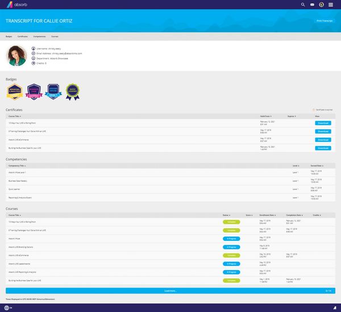Click 'Absorb Infuse Level 1' competency row
341x312 pixels.
point(170,173)
